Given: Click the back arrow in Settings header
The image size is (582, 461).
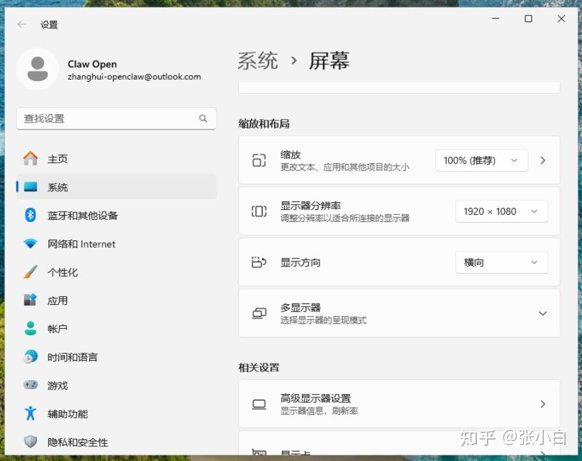Looking at the screenshot, I should pyautogui.click(x=22, y=24).
